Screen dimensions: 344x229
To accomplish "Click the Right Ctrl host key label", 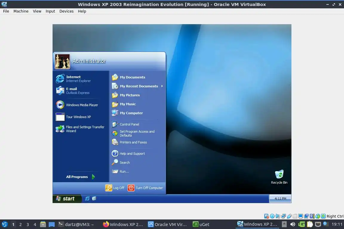I will [335, 216].
